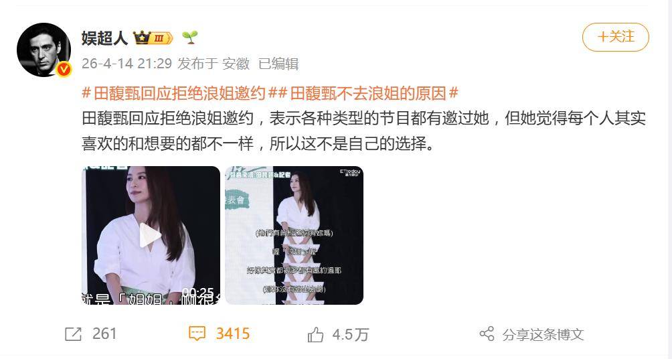Click the share nodes icon
This screenshot has width=672, height=359.
[x=487, y=334]
